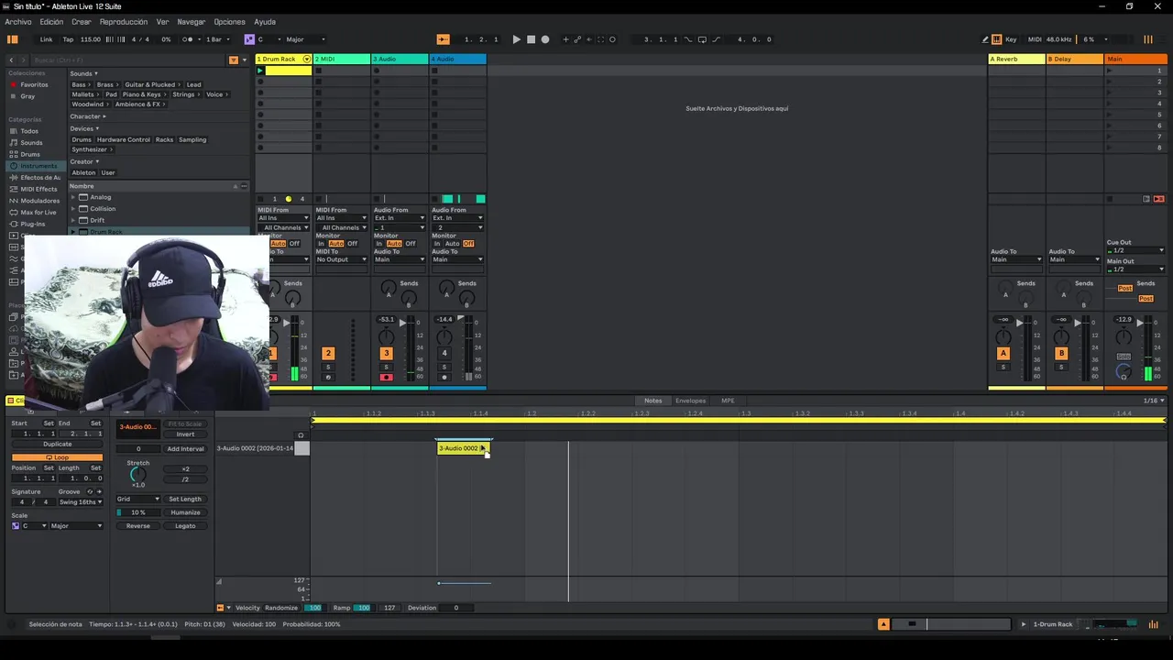Select Max for Live category

coord(38,212)
